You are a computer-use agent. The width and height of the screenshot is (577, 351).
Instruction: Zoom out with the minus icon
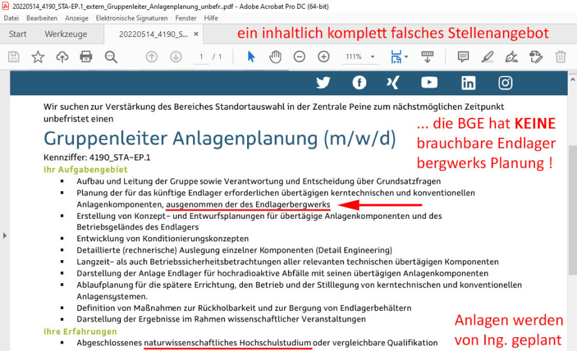299,57
